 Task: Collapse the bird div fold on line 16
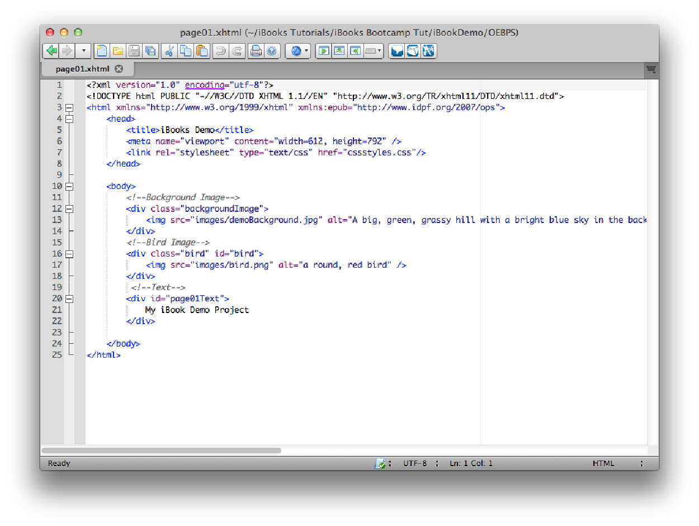pos(69,253)
